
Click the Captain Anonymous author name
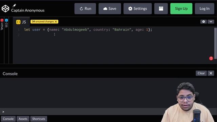tap(28, 11)
